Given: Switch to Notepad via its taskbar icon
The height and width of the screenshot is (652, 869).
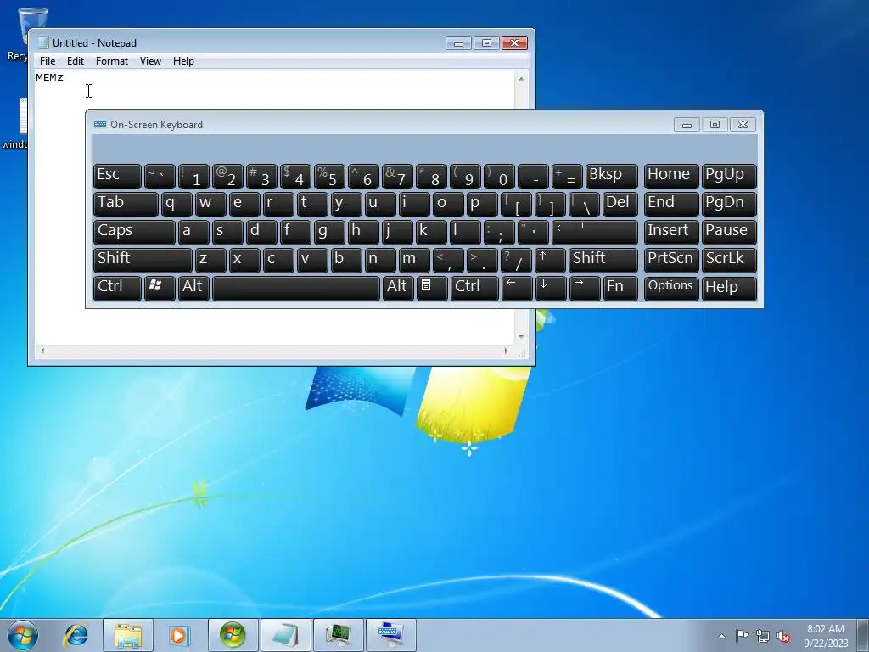Looking at the screenshot, I should 285,635.
